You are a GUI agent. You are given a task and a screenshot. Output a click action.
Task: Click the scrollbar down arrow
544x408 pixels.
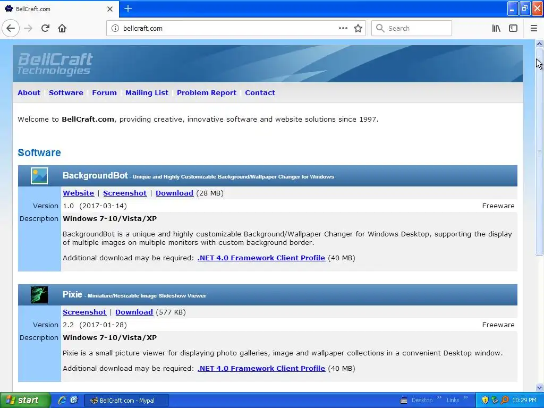[x=539, y=387]
